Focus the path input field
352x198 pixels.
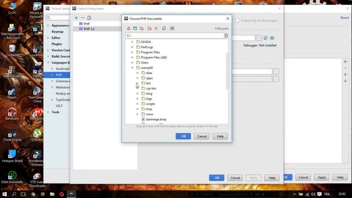click(175, 35)
